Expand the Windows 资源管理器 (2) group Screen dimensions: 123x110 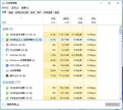click(3, 60)
